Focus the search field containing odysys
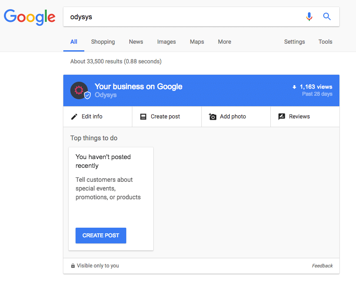This screenshot has width=356, height=281. 186,17
